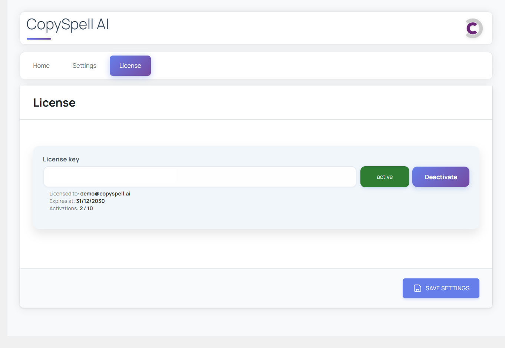Click the 'Licensed to:' label text

pyautogui.click(x=64, y=194)
